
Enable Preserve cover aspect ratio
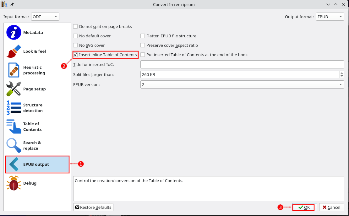(x=143, y=46)
